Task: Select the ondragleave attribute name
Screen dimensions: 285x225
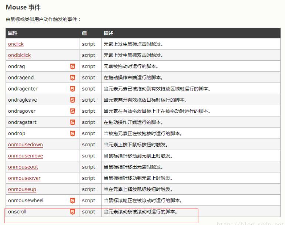Action: [22, 100]
